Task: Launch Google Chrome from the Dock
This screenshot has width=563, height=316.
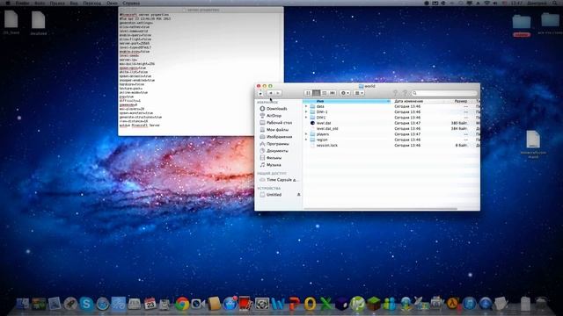Action: (x=182, y=304)
